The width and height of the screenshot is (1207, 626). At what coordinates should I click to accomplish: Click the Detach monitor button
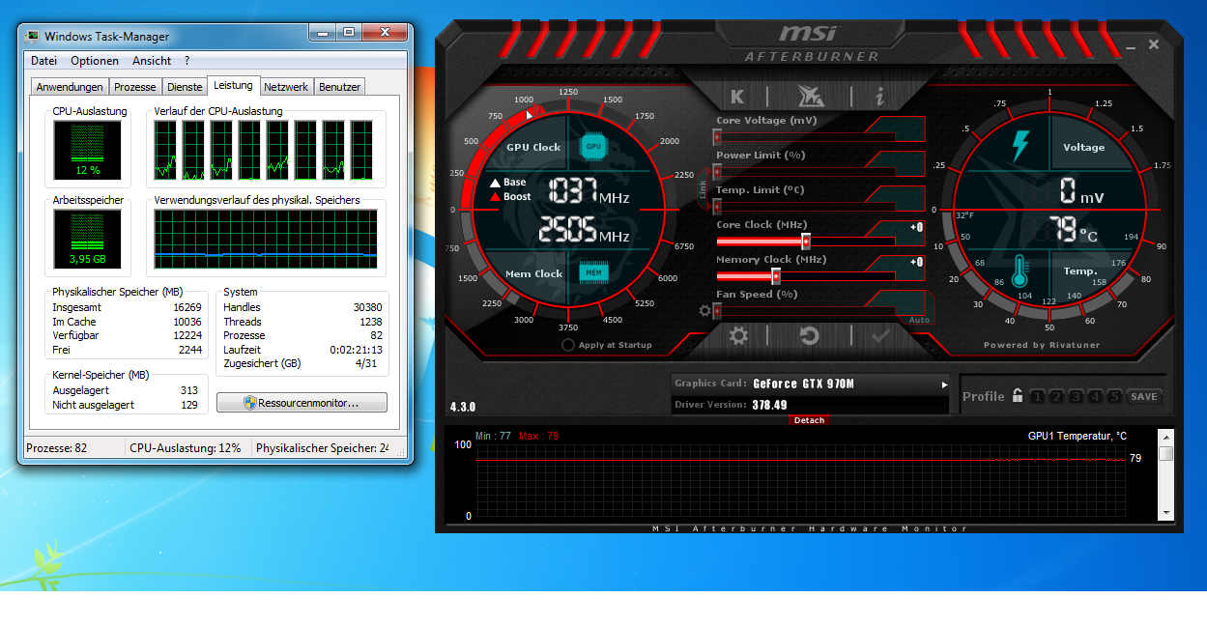pos(809,420)
